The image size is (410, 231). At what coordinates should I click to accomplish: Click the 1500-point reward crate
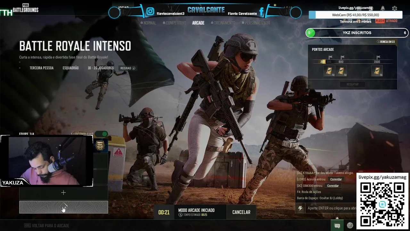[x=377, y=71]
